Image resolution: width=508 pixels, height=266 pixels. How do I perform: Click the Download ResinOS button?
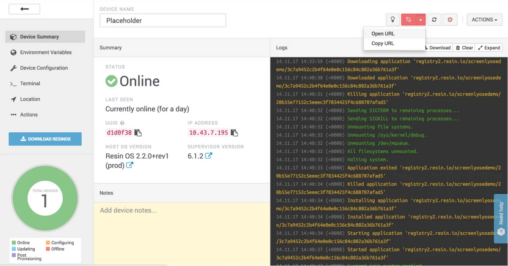45,139
